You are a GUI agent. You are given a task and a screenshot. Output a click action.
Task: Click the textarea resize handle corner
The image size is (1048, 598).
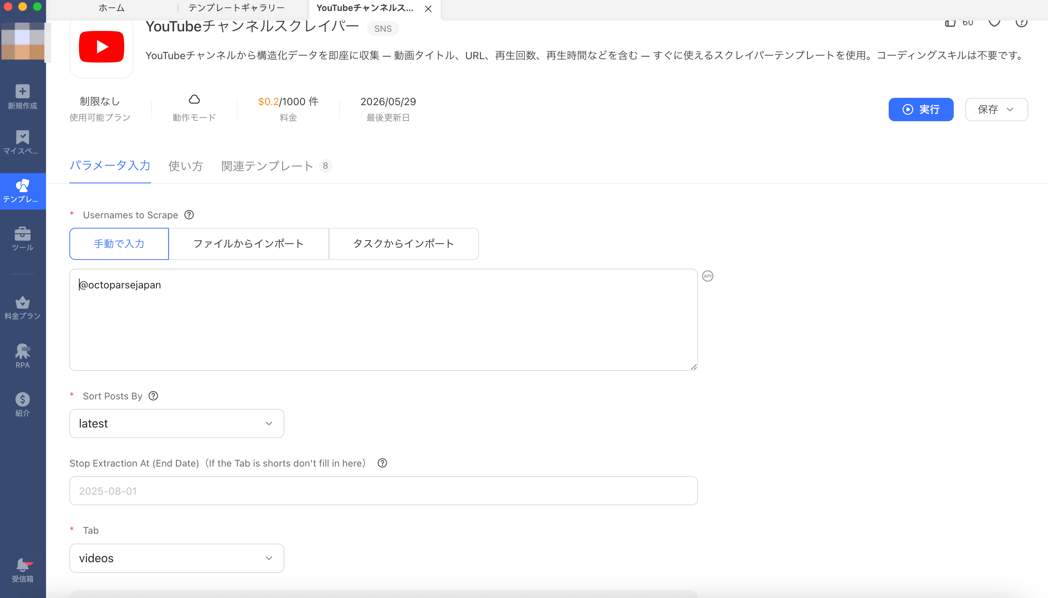693,367
